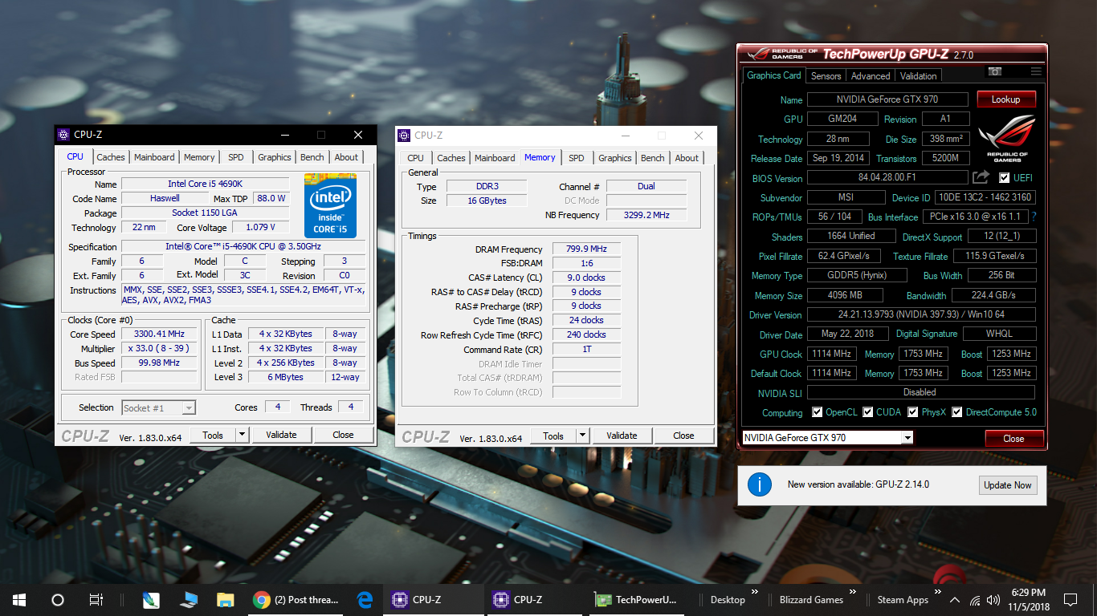Viewport: 1097px width, 616px height.
Task: Open the Wi-Fi network tray icon
Action: 976,600
